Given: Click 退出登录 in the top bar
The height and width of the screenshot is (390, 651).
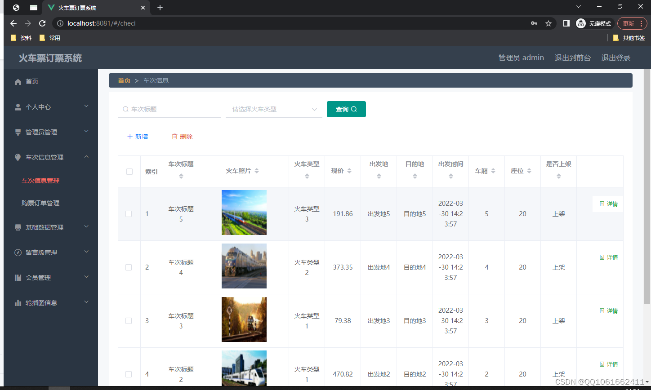Looking at the screenshot, I should [615, 58].
